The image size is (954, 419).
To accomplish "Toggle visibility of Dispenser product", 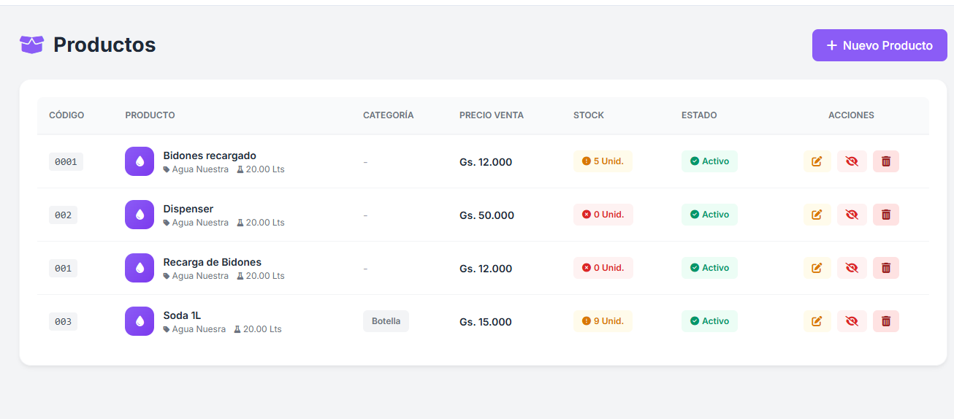I will click(851, 215).
